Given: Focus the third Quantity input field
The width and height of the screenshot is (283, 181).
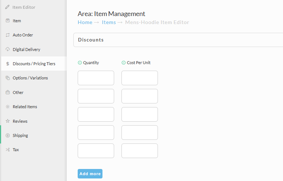Looking at the screenshot, I should coord(96,114).
